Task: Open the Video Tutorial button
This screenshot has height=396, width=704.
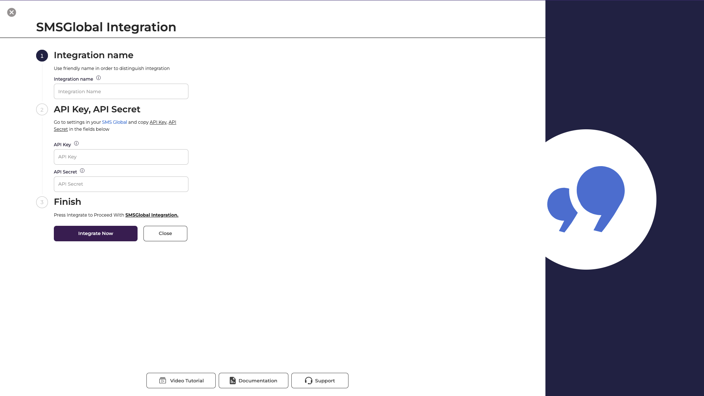Action: pyautogui.click(x=181, y=381)
